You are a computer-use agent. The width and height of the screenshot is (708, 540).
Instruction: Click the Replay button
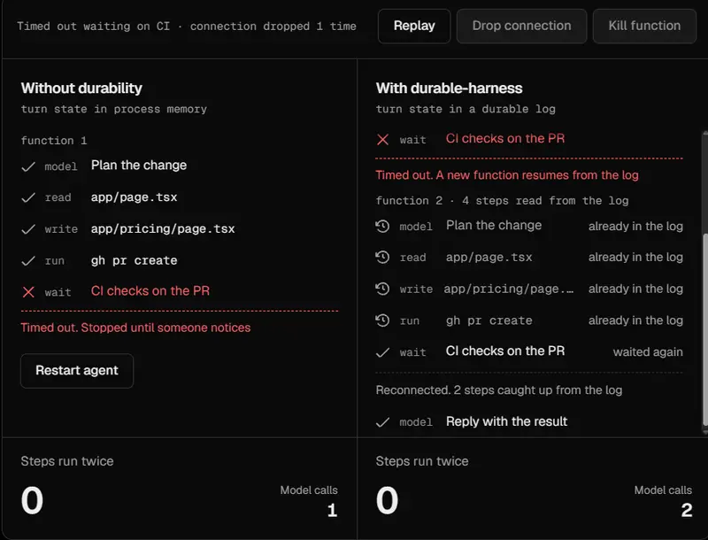414,27
